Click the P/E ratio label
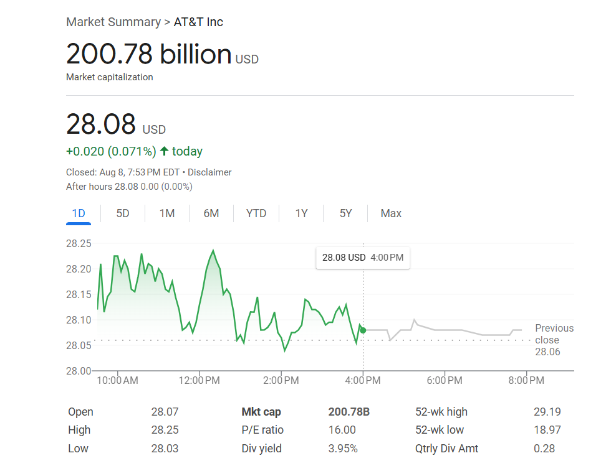The height and width of the screenshot is (471, 606). [x=262, y=430]
